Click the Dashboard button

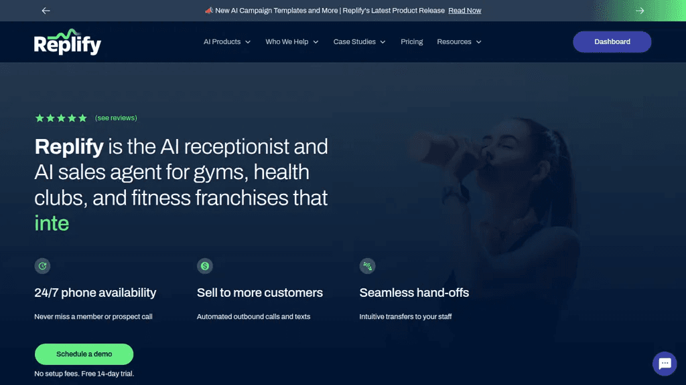(x=612, y=42)
